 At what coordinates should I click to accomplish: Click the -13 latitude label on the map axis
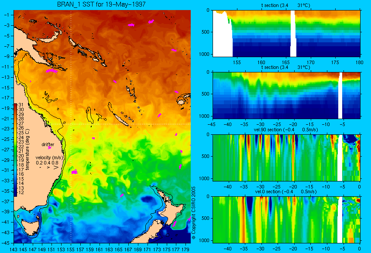click(5, 77)
